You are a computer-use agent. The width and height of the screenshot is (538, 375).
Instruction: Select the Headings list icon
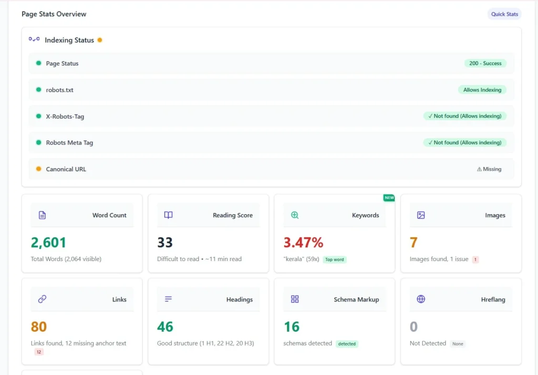tap(168, 299)
